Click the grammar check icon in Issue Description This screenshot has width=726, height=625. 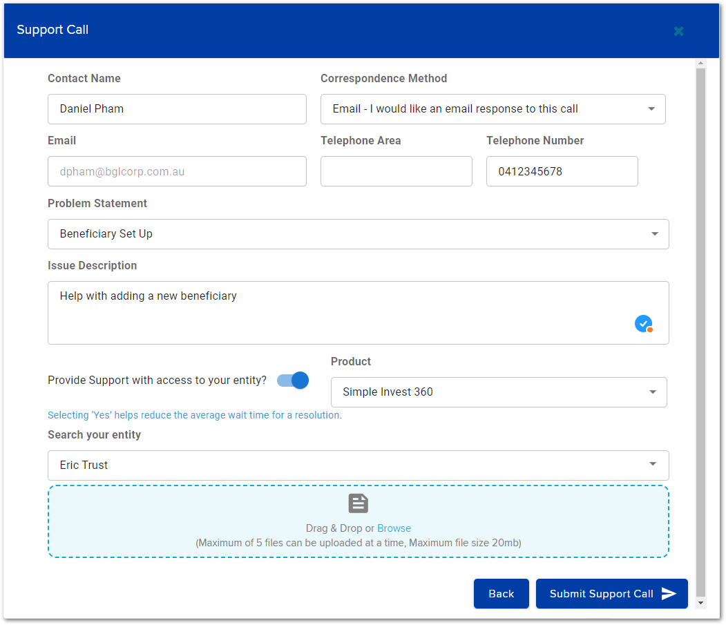tap(644, 324)
